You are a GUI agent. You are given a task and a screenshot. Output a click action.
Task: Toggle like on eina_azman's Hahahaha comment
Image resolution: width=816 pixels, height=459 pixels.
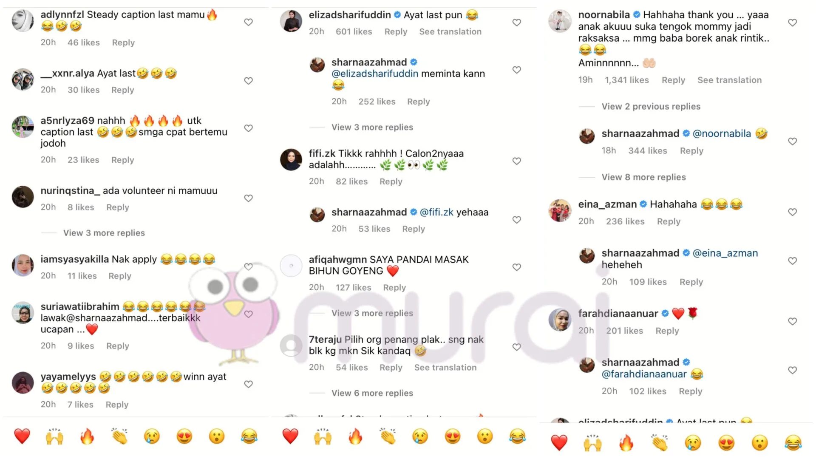coord(793,212)
